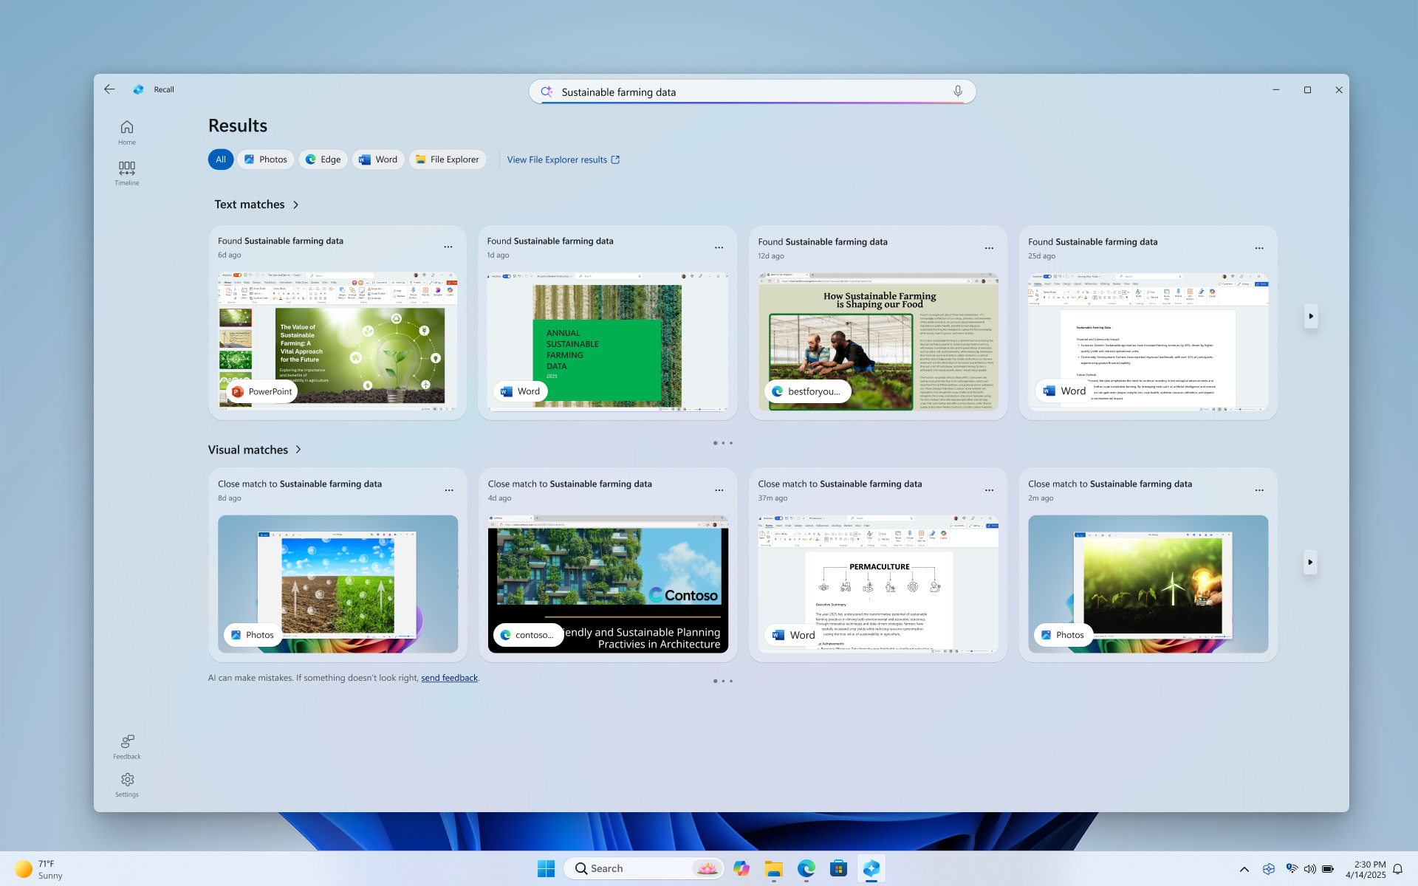
Task: Open the Annual Sustainable Farming Data snapshot
Action: coord(607,341)
